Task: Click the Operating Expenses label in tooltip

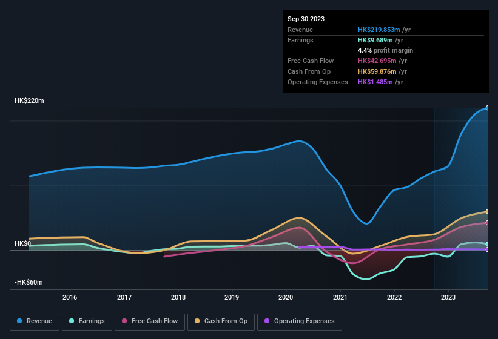Action: (318, 82)
